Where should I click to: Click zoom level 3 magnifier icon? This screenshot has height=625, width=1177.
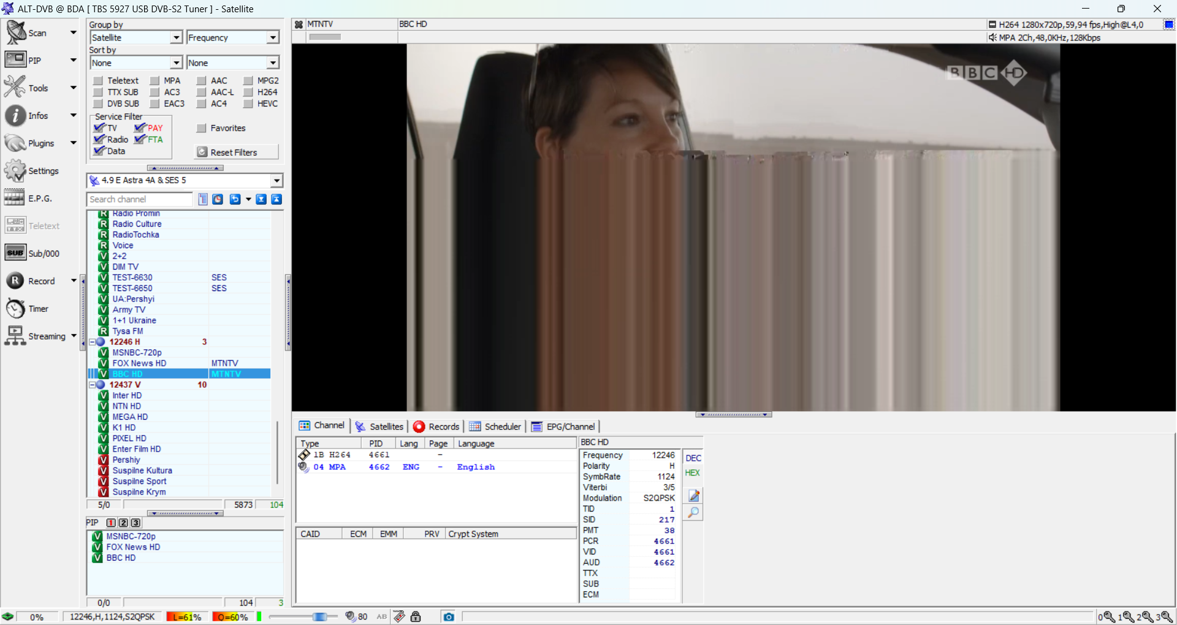point(1167,616)
